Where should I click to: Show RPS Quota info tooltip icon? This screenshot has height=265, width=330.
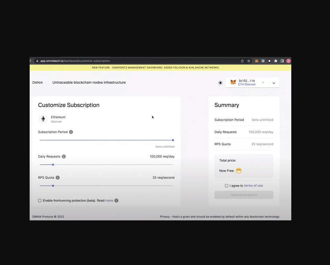click(x=58, y=177)
